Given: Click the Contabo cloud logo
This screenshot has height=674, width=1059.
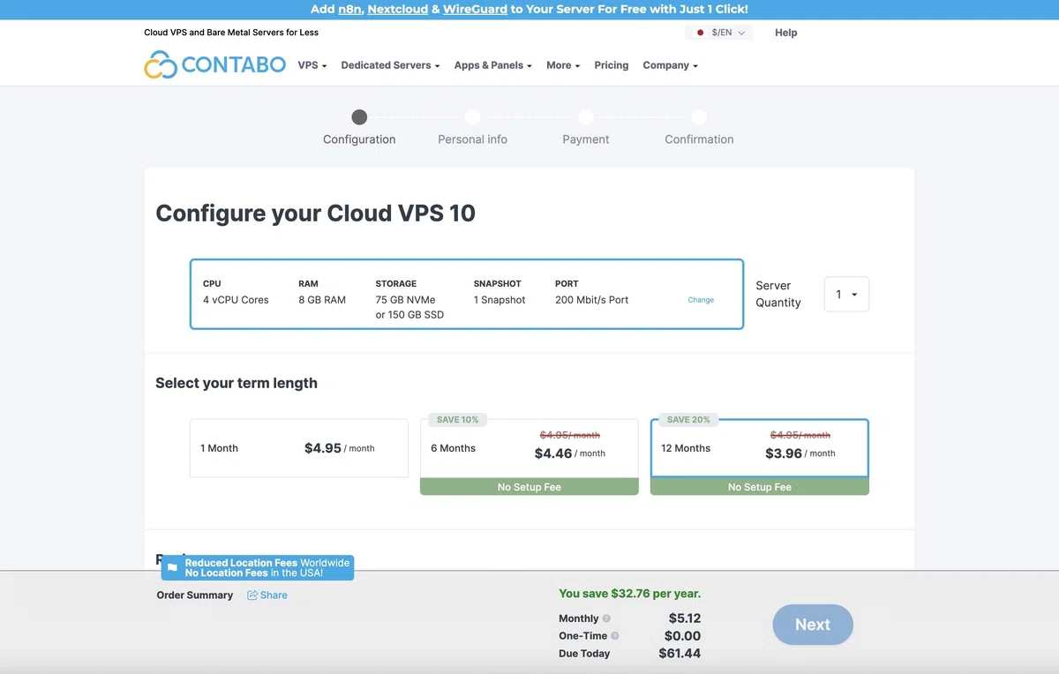Looking at the screenshot, I should 161,64.
